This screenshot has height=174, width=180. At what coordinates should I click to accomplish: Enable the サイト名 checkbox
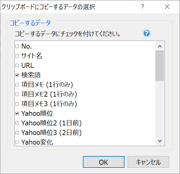(17, 56)
